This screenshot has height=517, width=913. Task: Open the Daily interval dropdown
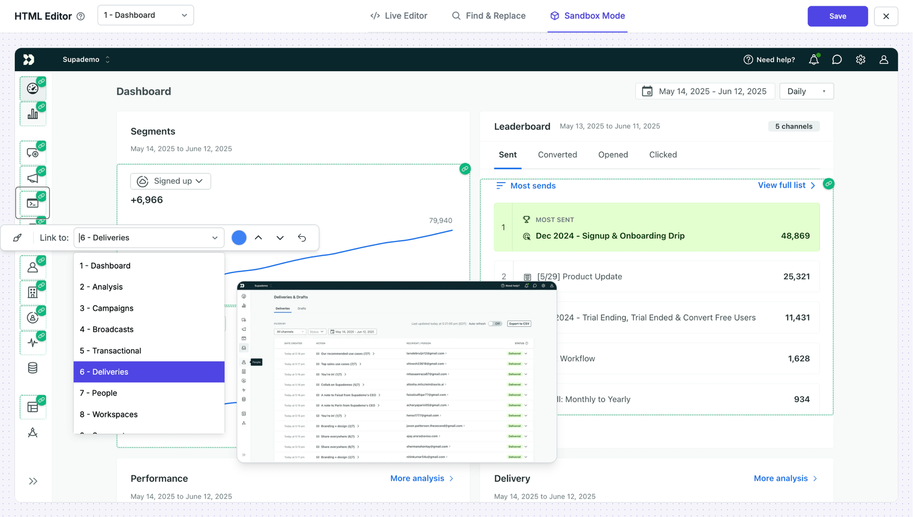[x=806, y=91]
